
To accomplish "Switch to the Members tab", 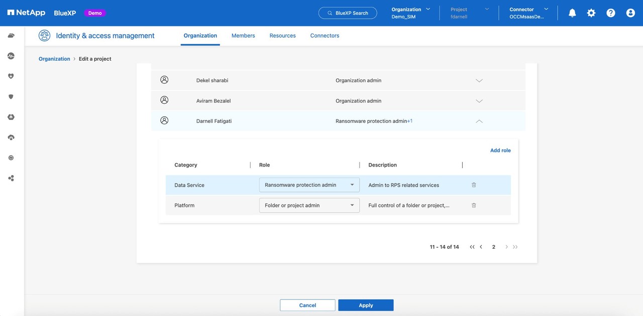I will (243, 36).
